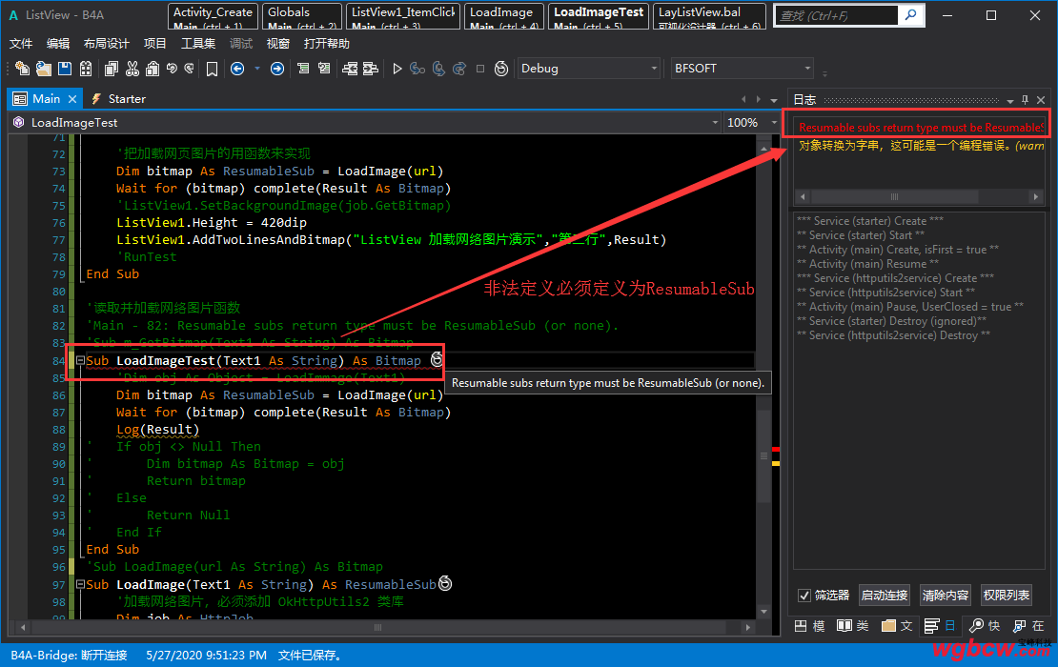1058x667 pixels.
Task: Click the yellow 对象转换为字串 warning in the log
Action: [x=921, y=145]
